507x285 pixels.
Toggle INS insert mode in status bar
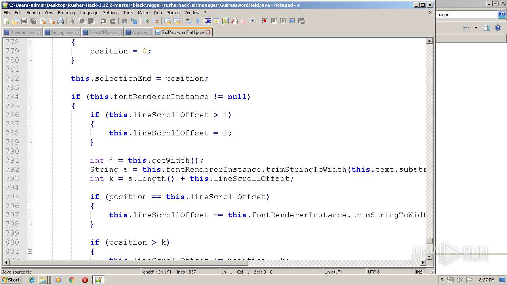click(419, 272)
